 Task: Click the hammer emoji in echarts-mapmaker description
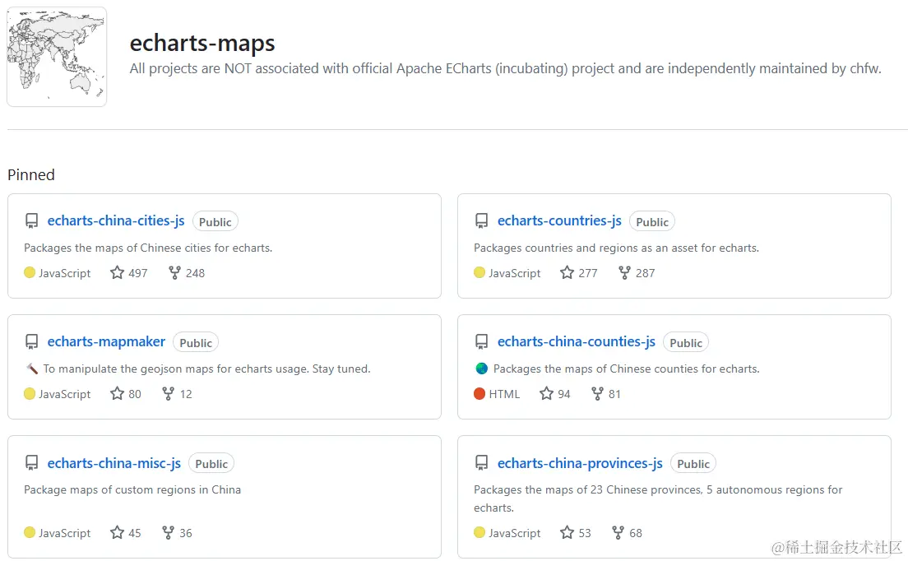(32, 369)
